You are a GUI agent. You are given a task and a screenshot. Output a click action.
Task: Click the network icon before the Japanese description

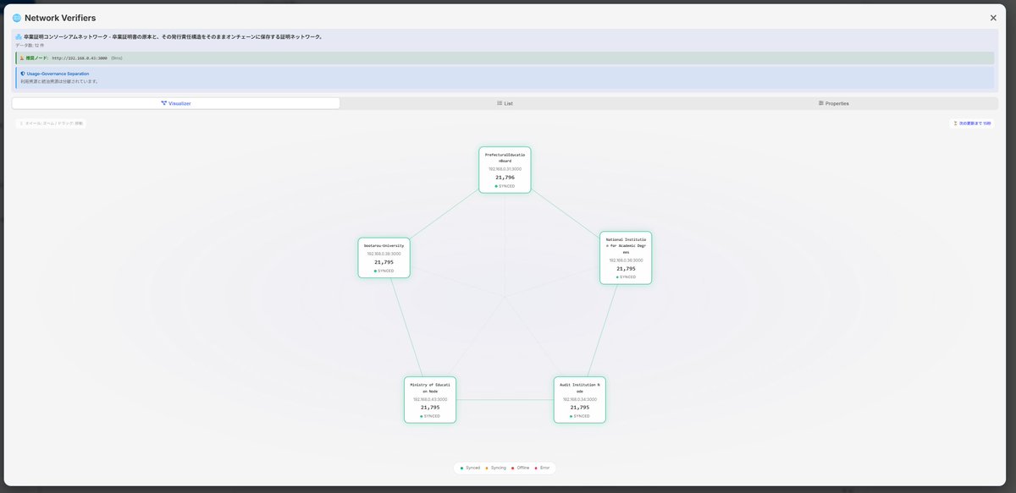click(x=19, y=37)
